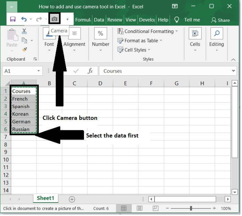The width and height of the screenshot is (242, 216).
Task: Select the Sheet1 worksheet tab
Action: pos(45,199)
